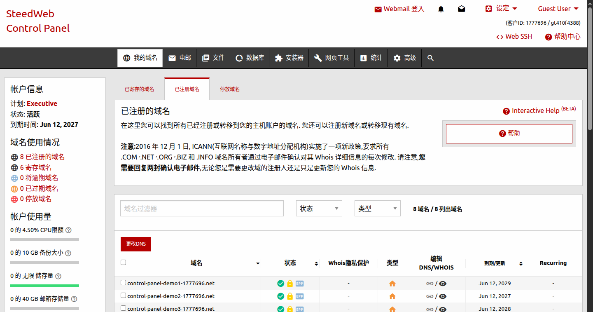Open the 状态 filter dropdown

tap(319, 209)
